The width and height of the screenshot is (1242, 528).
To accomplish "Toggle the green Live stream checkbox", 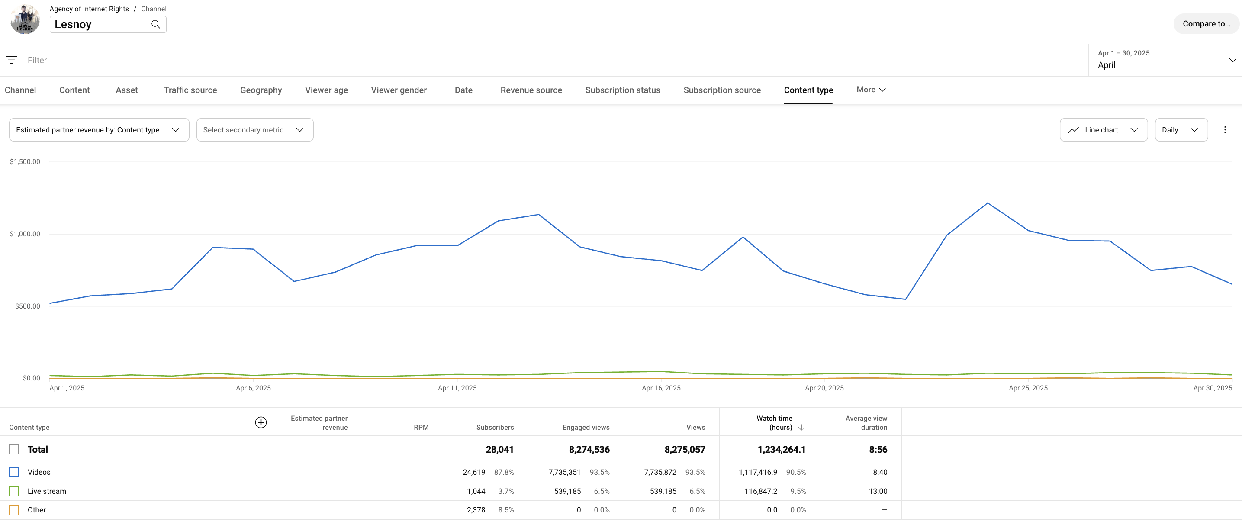I will tap(14, 491).
